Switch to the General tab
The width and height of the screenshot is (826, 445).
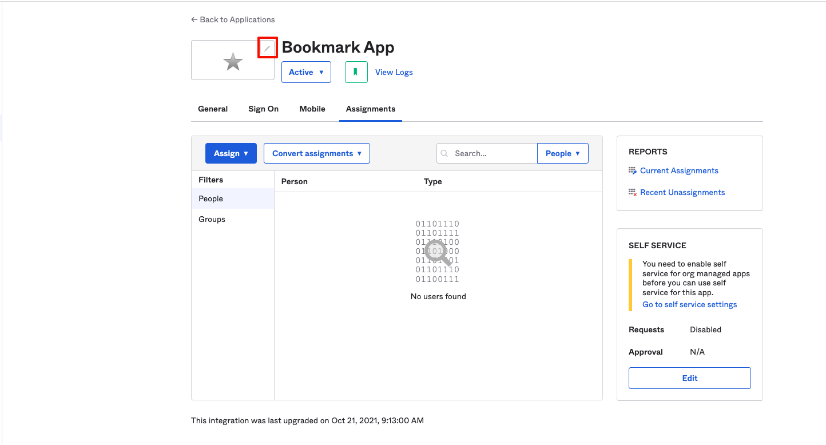[212, 109]
